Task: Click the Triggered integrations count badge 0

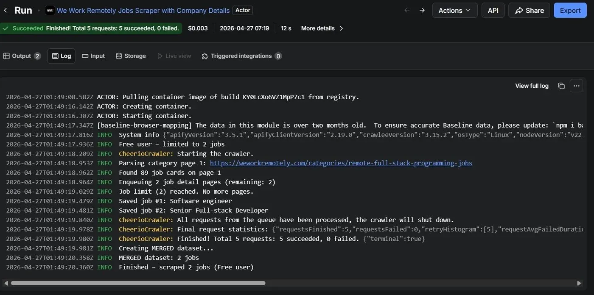Action: pyautogui.click(x=278, y=56)
